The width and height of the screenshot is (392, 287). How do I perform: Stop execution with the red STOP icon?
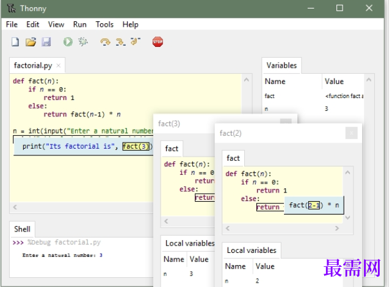pos(158,41)
